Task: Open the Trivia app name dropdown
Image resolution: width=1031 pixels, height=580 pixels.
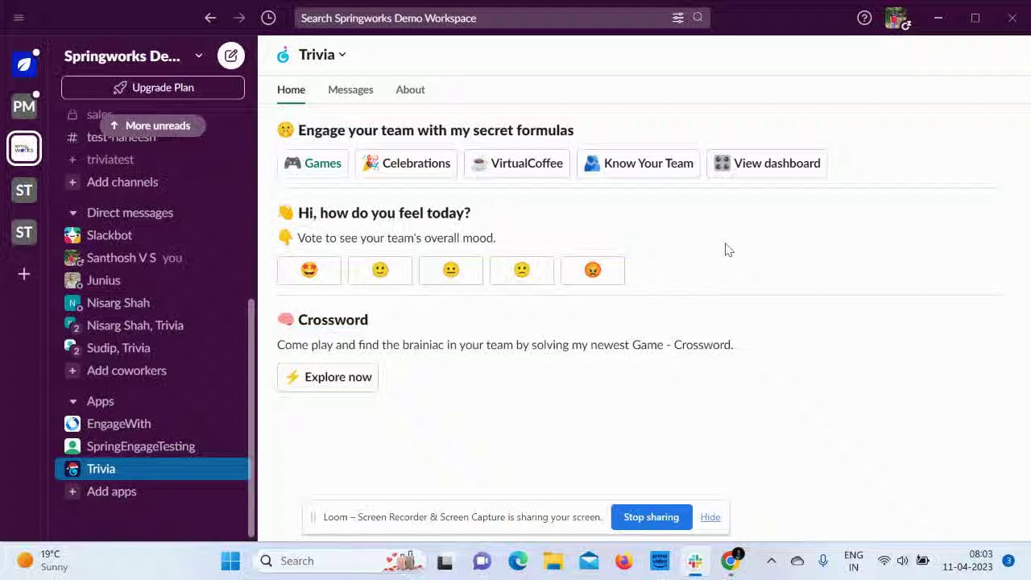Action: pyautogui.click(x=322, y=55)
